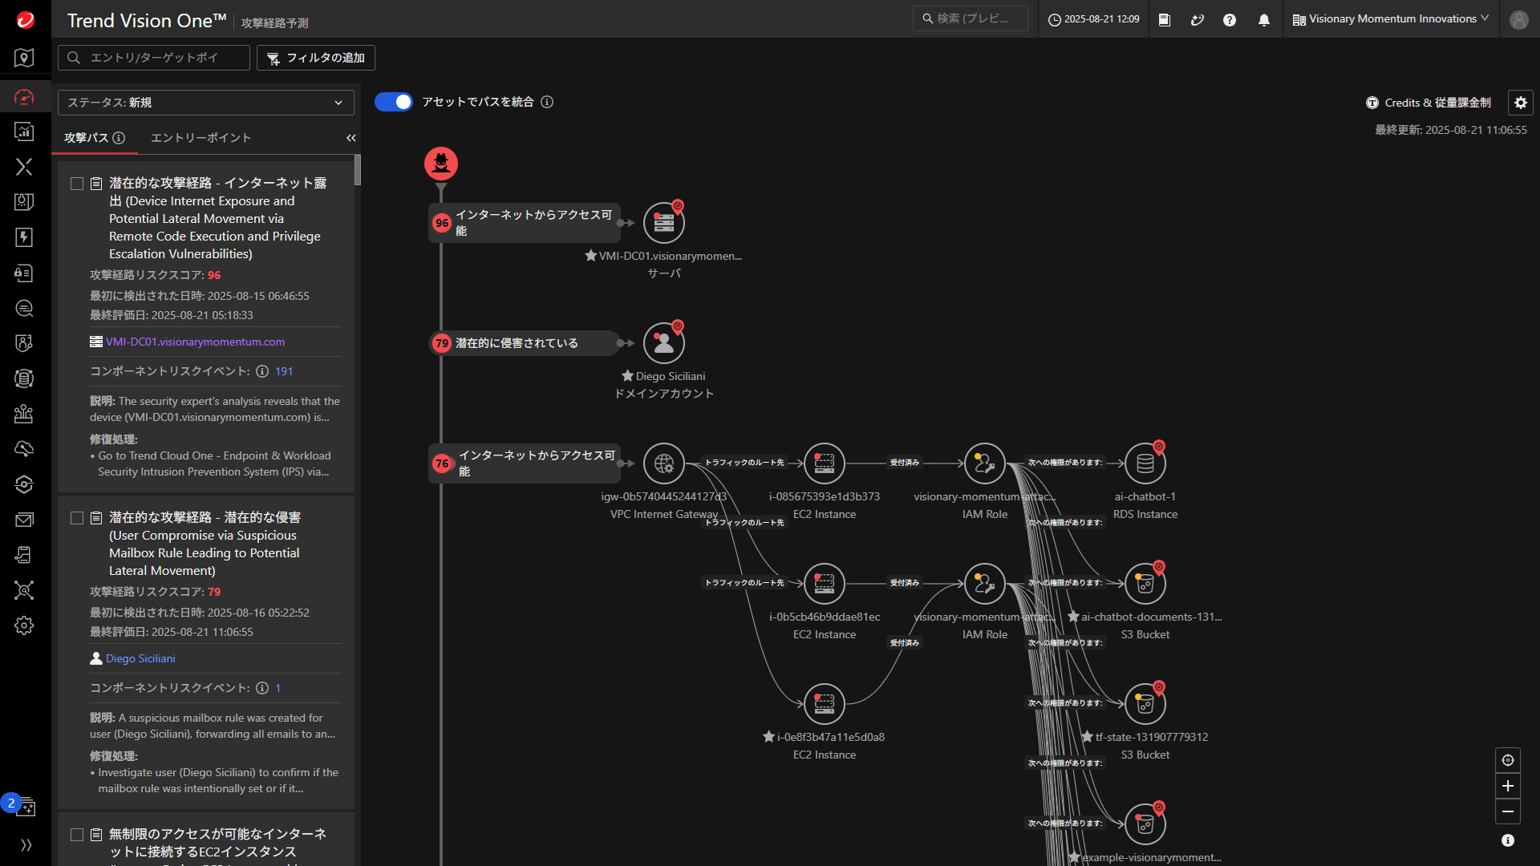Open the notifications bell icon

(1264, 20)
